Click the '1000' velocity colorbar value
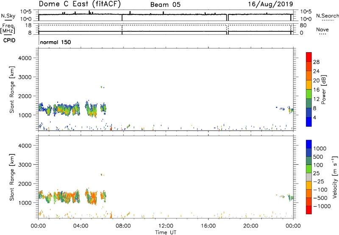Image resolution: width=339 pixels, height=235 pixels. click(320, 148)
